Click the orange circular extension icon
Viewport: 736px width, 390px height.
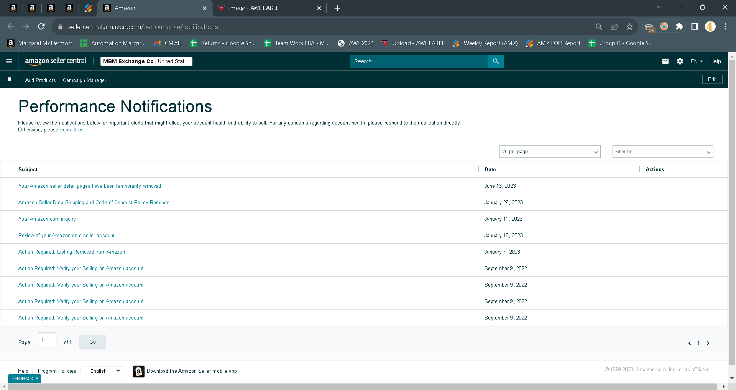click(664, 26)
